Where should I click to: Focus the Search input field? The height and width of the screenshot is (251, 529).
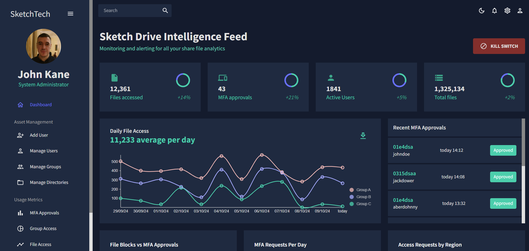click(x=130, y=11)
